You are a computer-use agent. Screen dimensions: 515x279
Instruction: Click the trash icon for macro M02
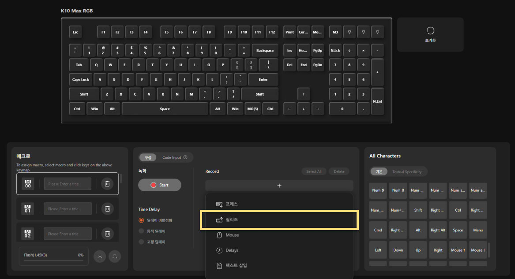point(107,234)
